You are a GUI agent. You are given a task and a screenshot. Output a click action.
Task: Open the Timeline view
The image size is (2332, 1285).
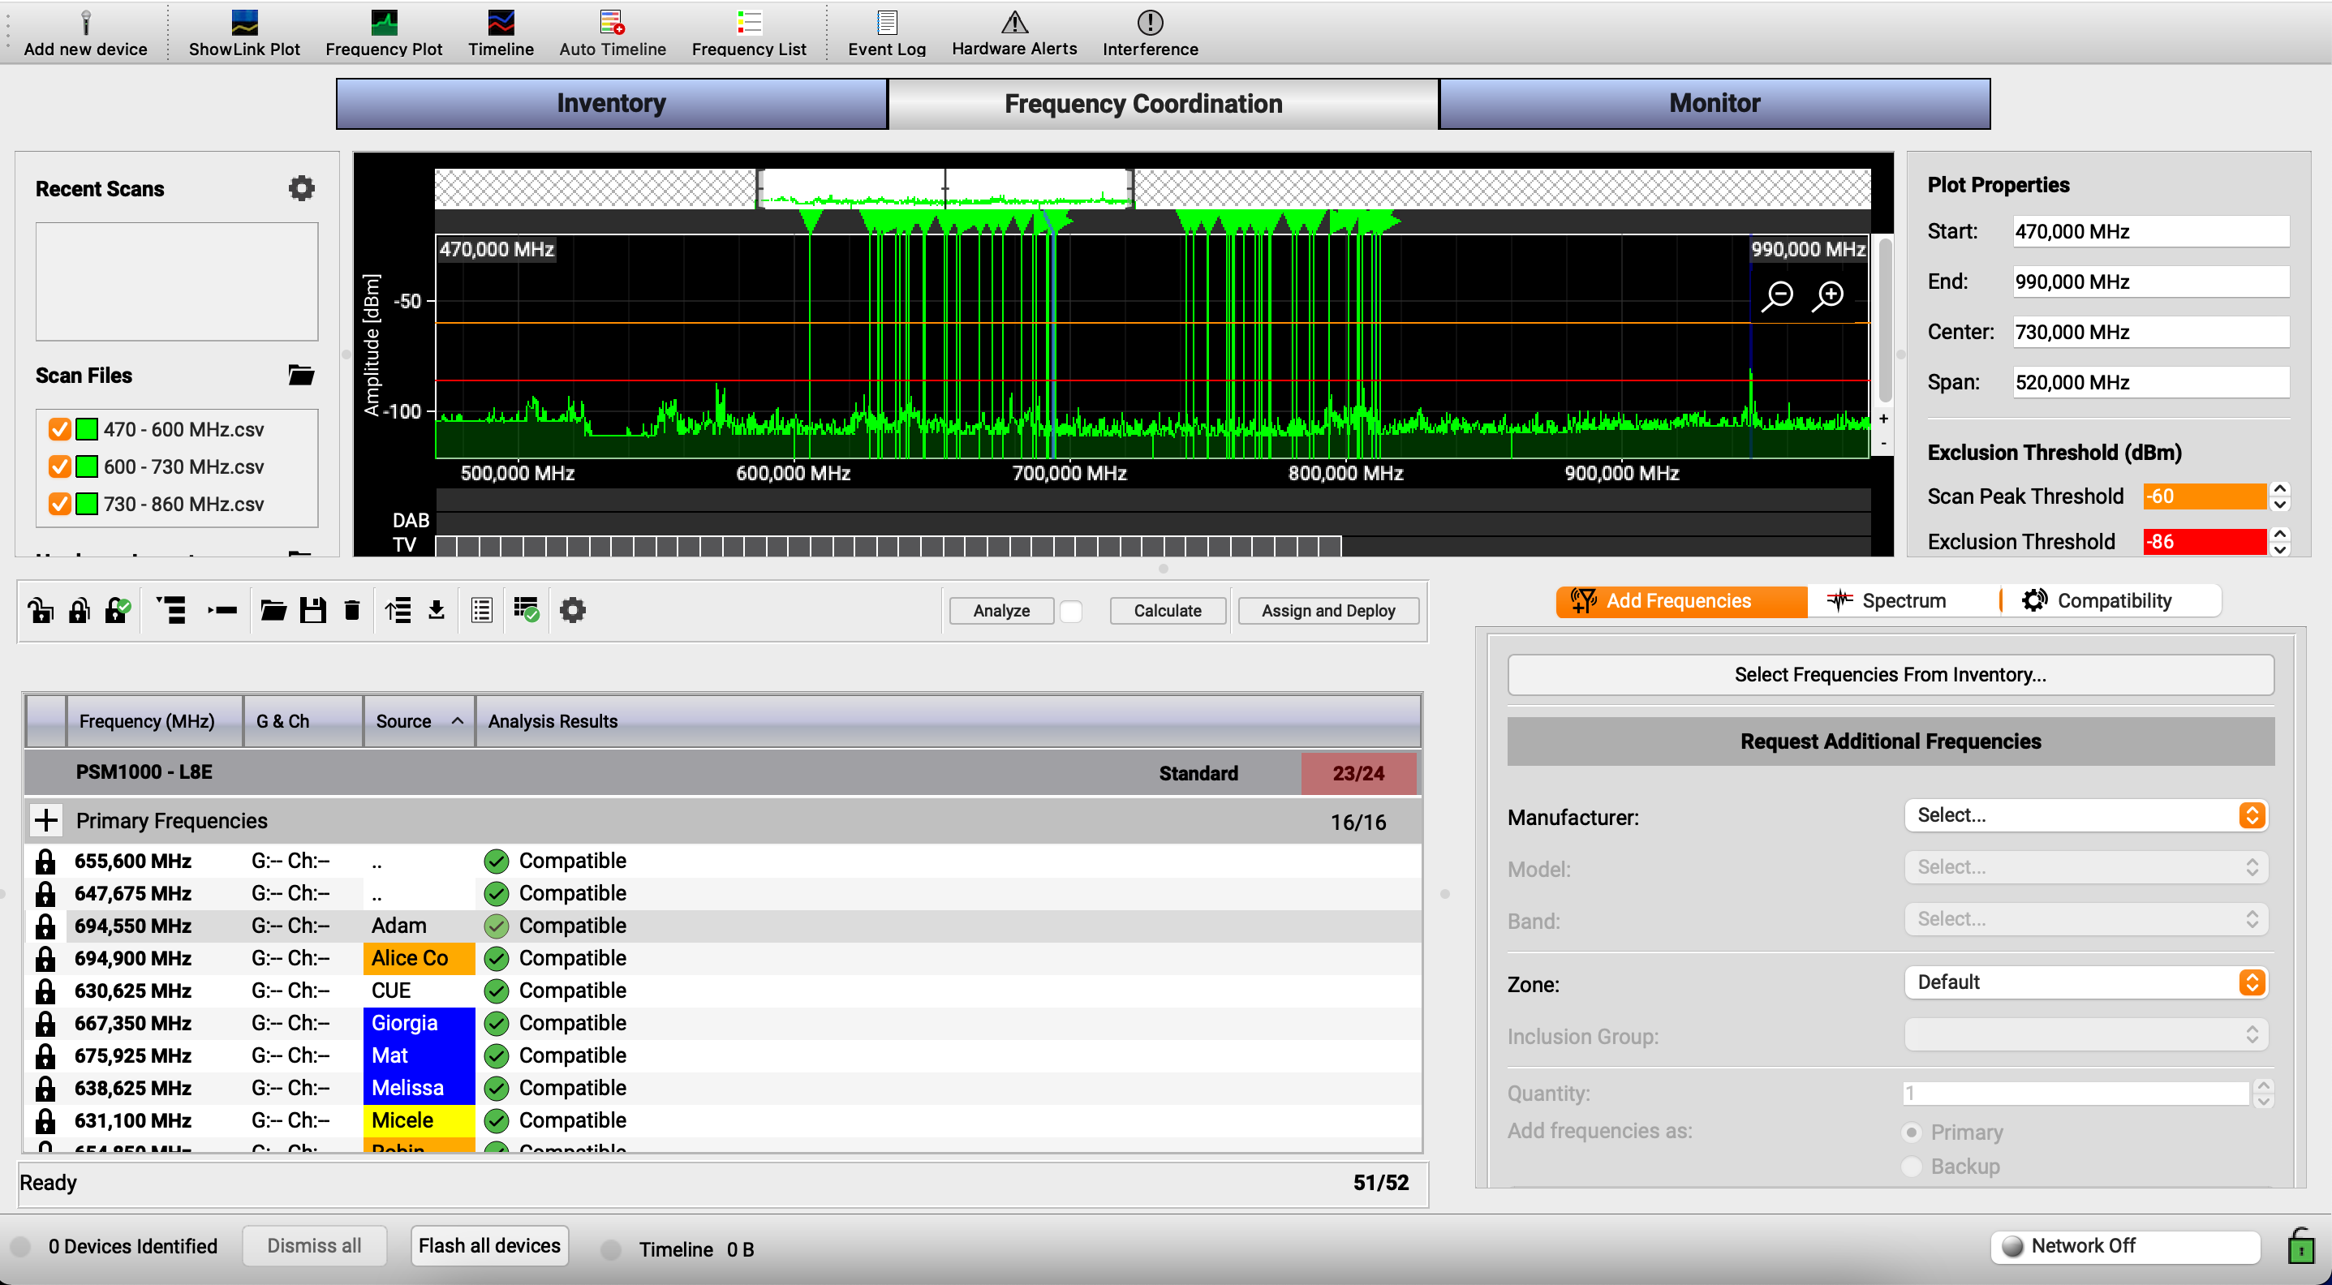coord(500,30)
